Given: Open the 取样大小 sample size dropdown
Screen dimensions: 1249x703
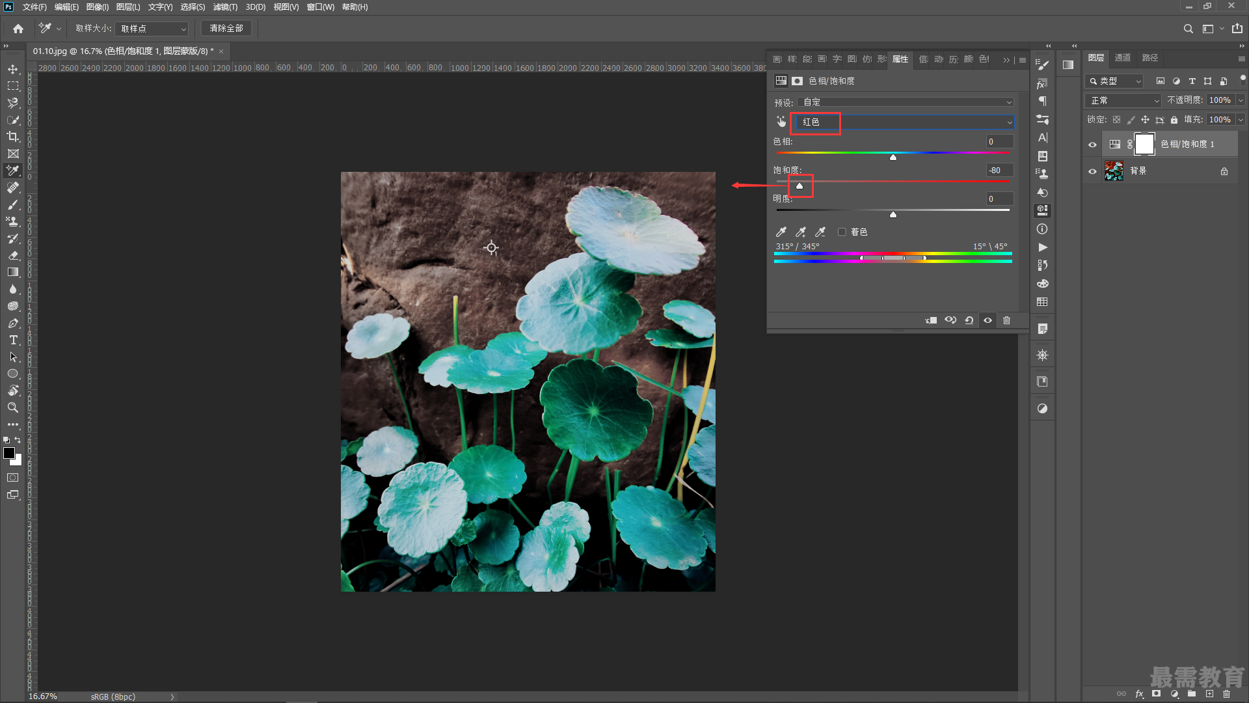Looking at the screenshot, I should tap(152, 29).
